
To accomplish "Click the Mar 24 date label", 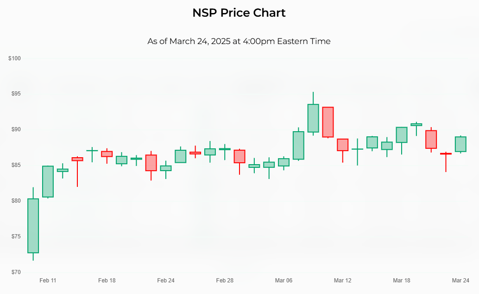I will 460,281.
